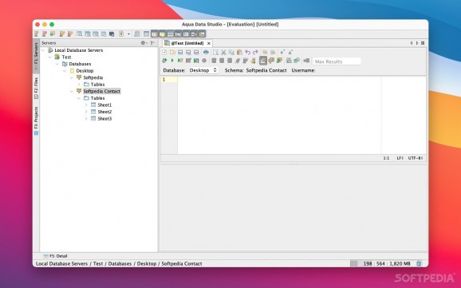The height and width of the screenshot is (288, 461).
Task: Click the first icon in main toolbar
Action: [x=37, y=34]
